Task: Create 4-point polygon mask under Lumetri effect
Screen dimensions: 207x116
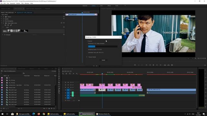Action: (8, 25)
